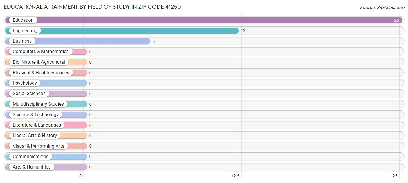Click the Literature & Languages label
This screenshot has width=408, height=183.
coord(37,125)
